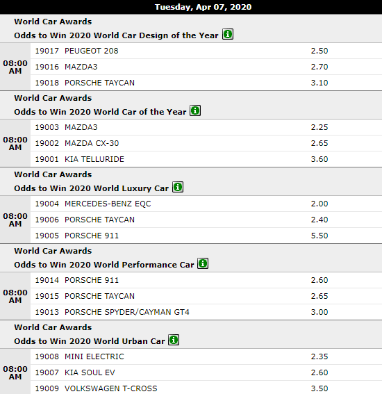Select 2.60 odds for Kia Soul EV
This screenshot has height=394, width=382.
coord(319,372)
